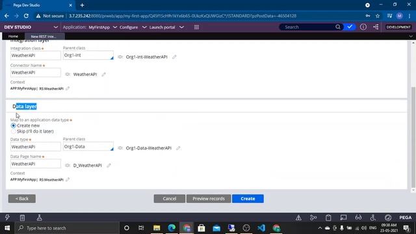Focus the Data Page Name input field

(36, 164)
